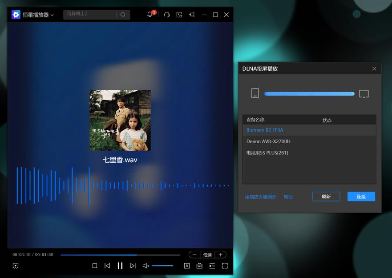
Task: Click the search magnifier icon
Action: [123, 15]
